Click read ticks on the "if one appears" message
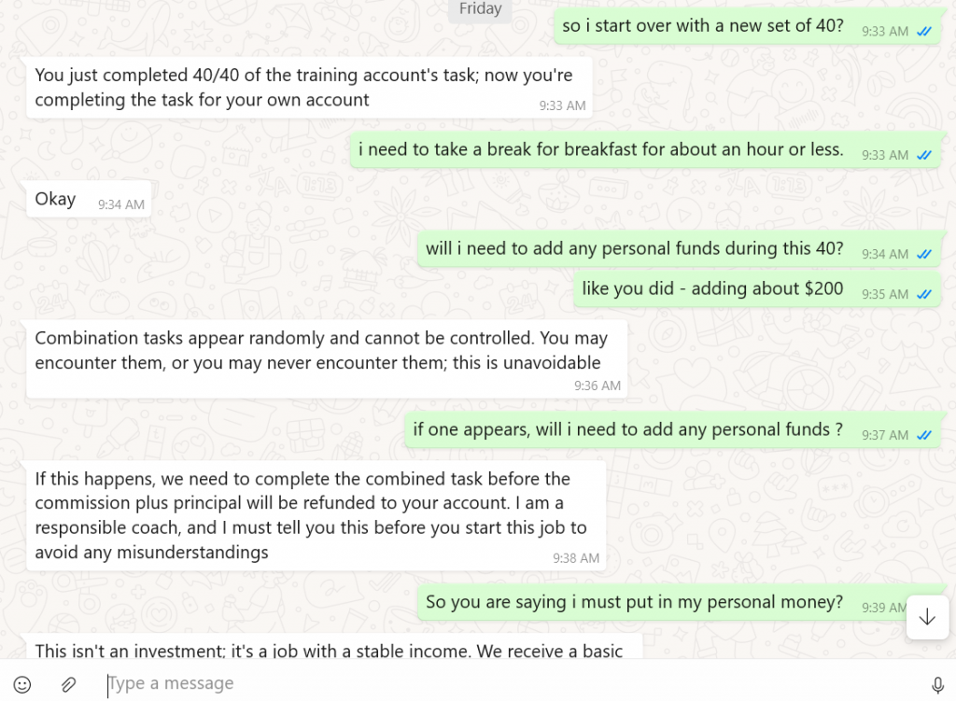Screen dimensions: 956x701 pyautogui.click(x=924, y=435)
